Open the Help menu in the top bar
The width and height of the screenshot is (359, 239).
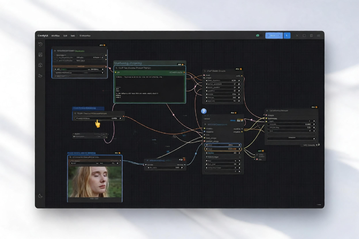pos(73,36)
